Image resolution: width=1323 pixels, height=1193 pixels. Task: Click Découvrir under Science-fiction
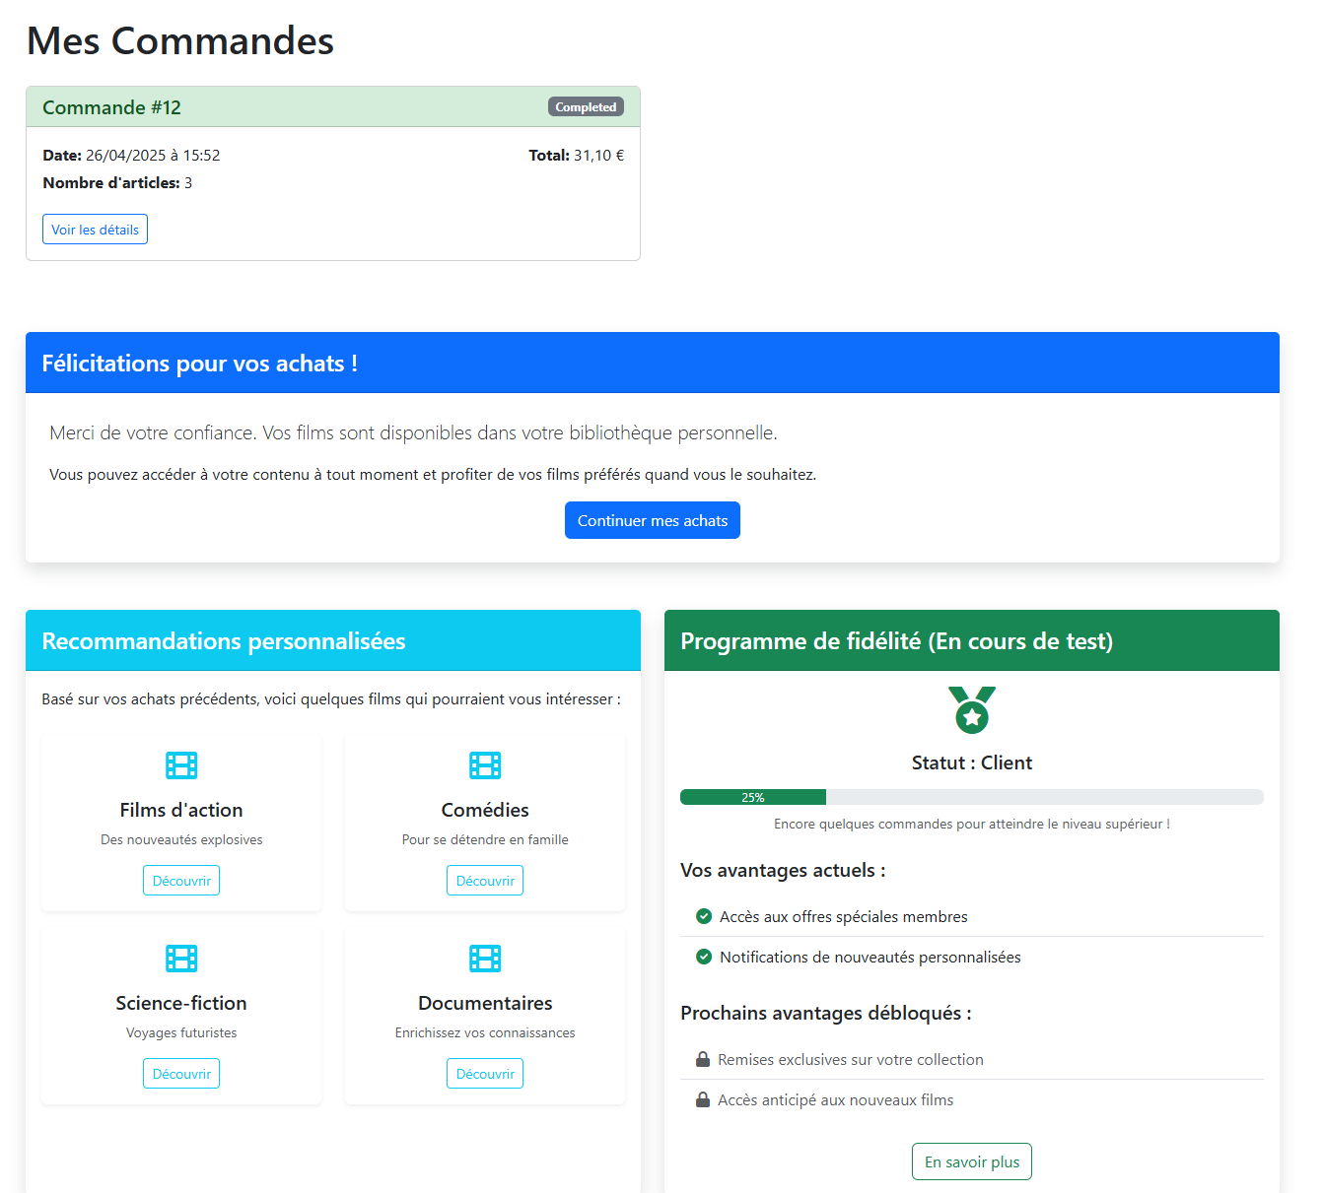tap(180, 1073)
